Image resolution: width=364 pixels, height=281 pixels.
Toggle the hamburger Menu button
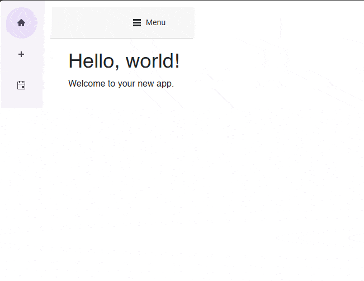(x=149, y=22)
